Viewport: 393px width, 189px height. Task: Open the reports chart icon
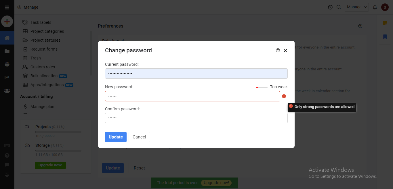coord(7,77)
